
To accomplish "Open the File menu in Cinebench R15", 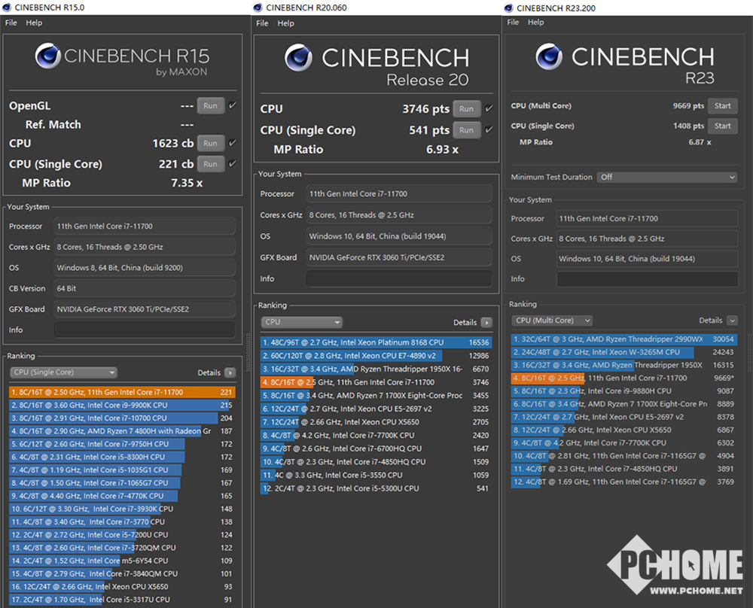I will coord(11,23).
